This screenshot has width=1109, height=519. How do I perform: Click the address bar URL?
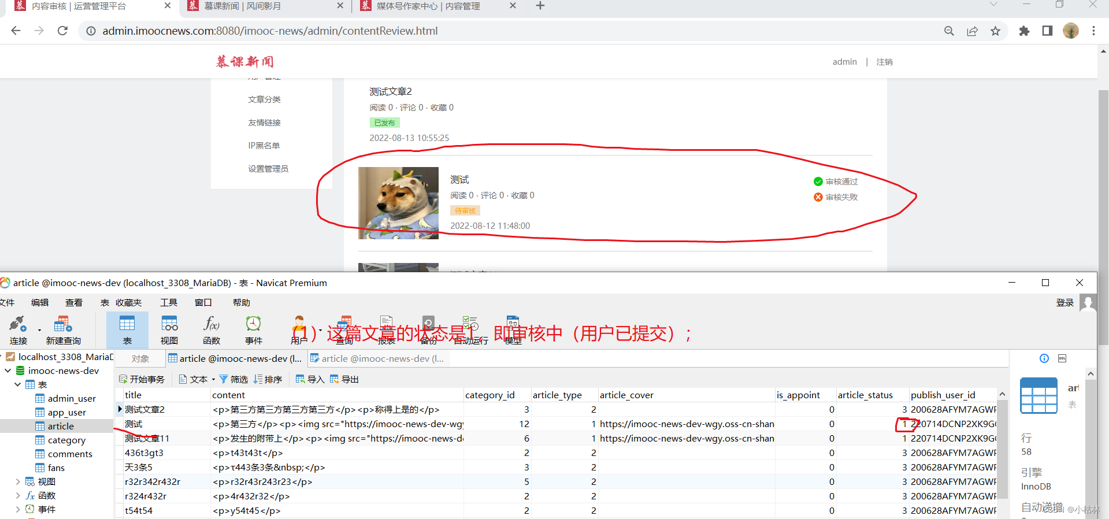270,31
